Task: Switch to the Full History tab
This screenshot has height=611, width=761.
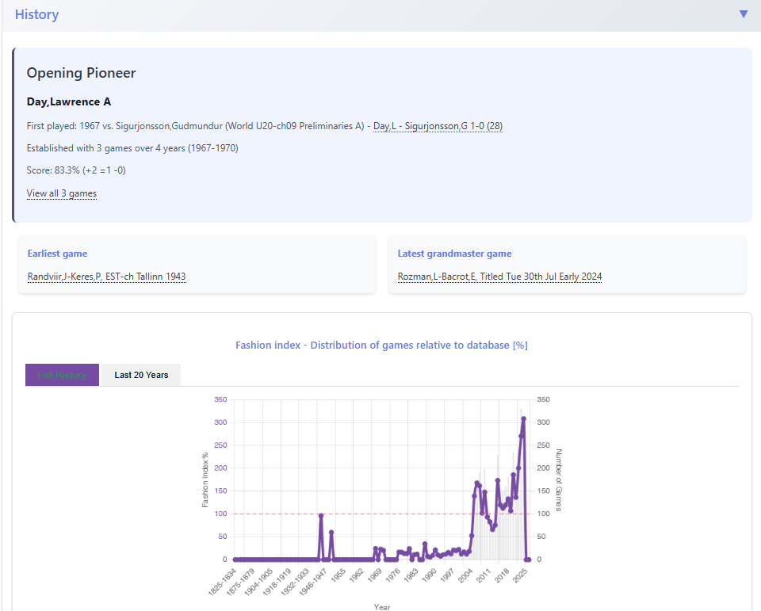Action: [63, 375]
